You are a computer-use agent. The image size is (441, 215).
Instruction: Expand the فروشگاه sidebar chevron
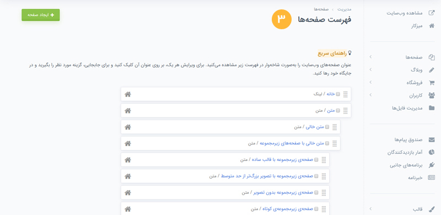[x=370, y=83]
